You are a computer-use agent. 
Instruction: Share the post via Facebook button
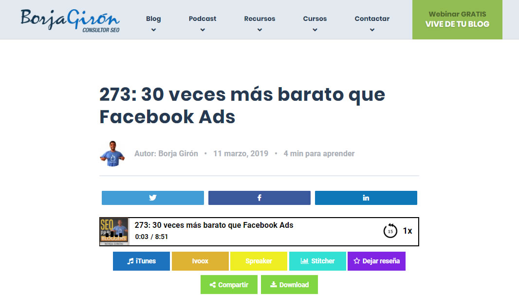(259, 198)
